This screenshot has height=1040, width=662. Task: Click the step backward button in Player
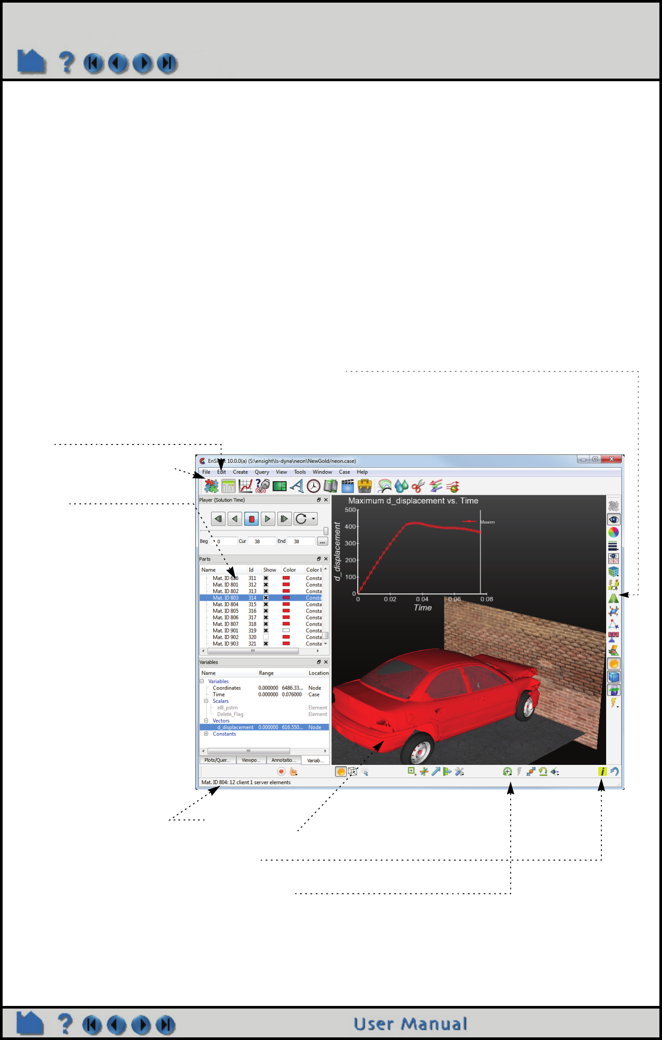(x=218, y=519)
